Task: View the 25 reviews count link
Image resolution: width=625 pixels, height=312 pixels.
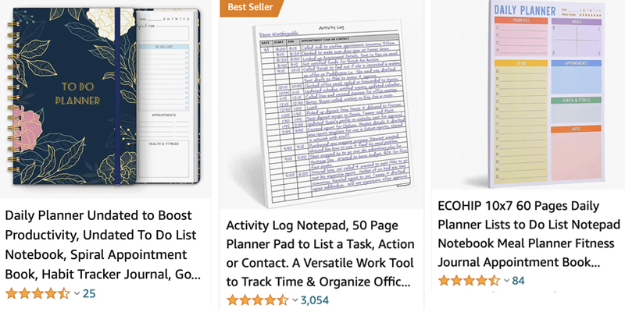Action: coord(89,294)
